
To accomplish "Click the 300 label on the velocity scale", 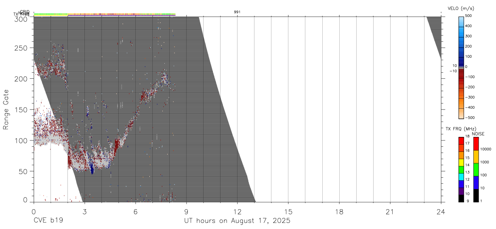I will (x=469, y=36).
